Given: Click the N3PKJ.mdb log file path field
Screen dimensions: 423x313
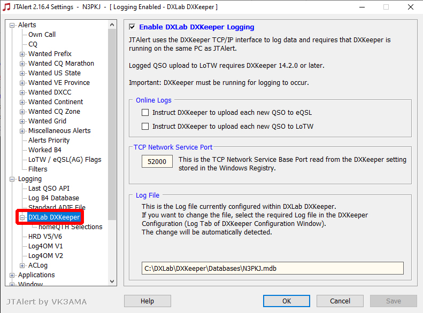Looking at the screenshot, I should tap(272, 268).
